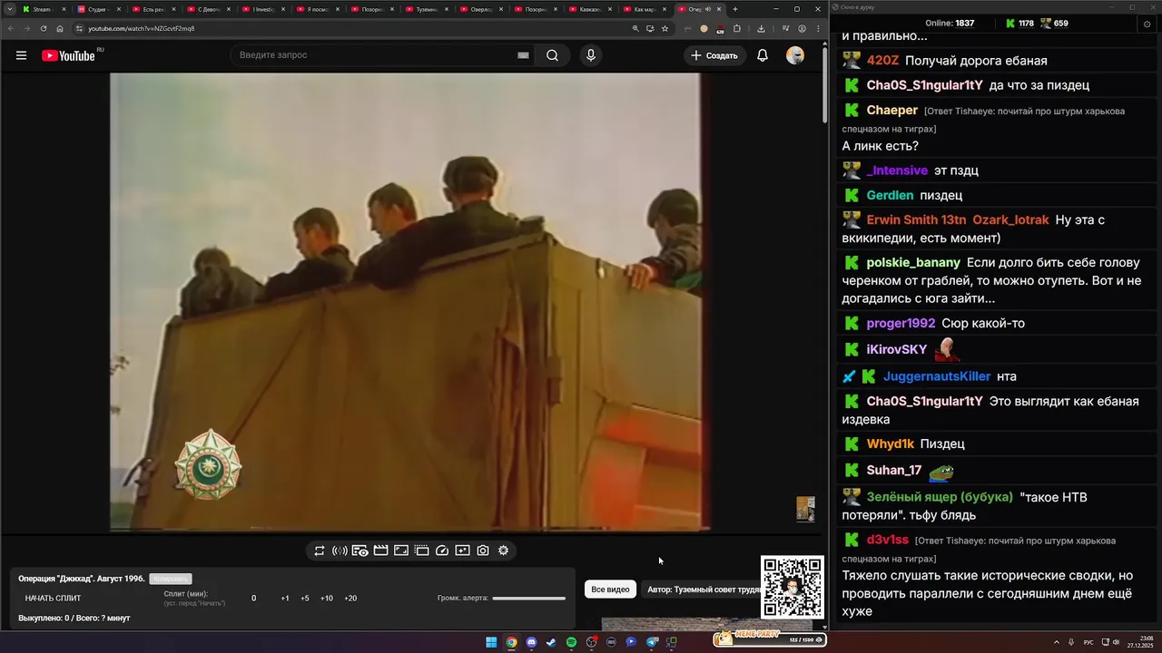Click the Meme Party 125/1500 widget

coord(770,638)
